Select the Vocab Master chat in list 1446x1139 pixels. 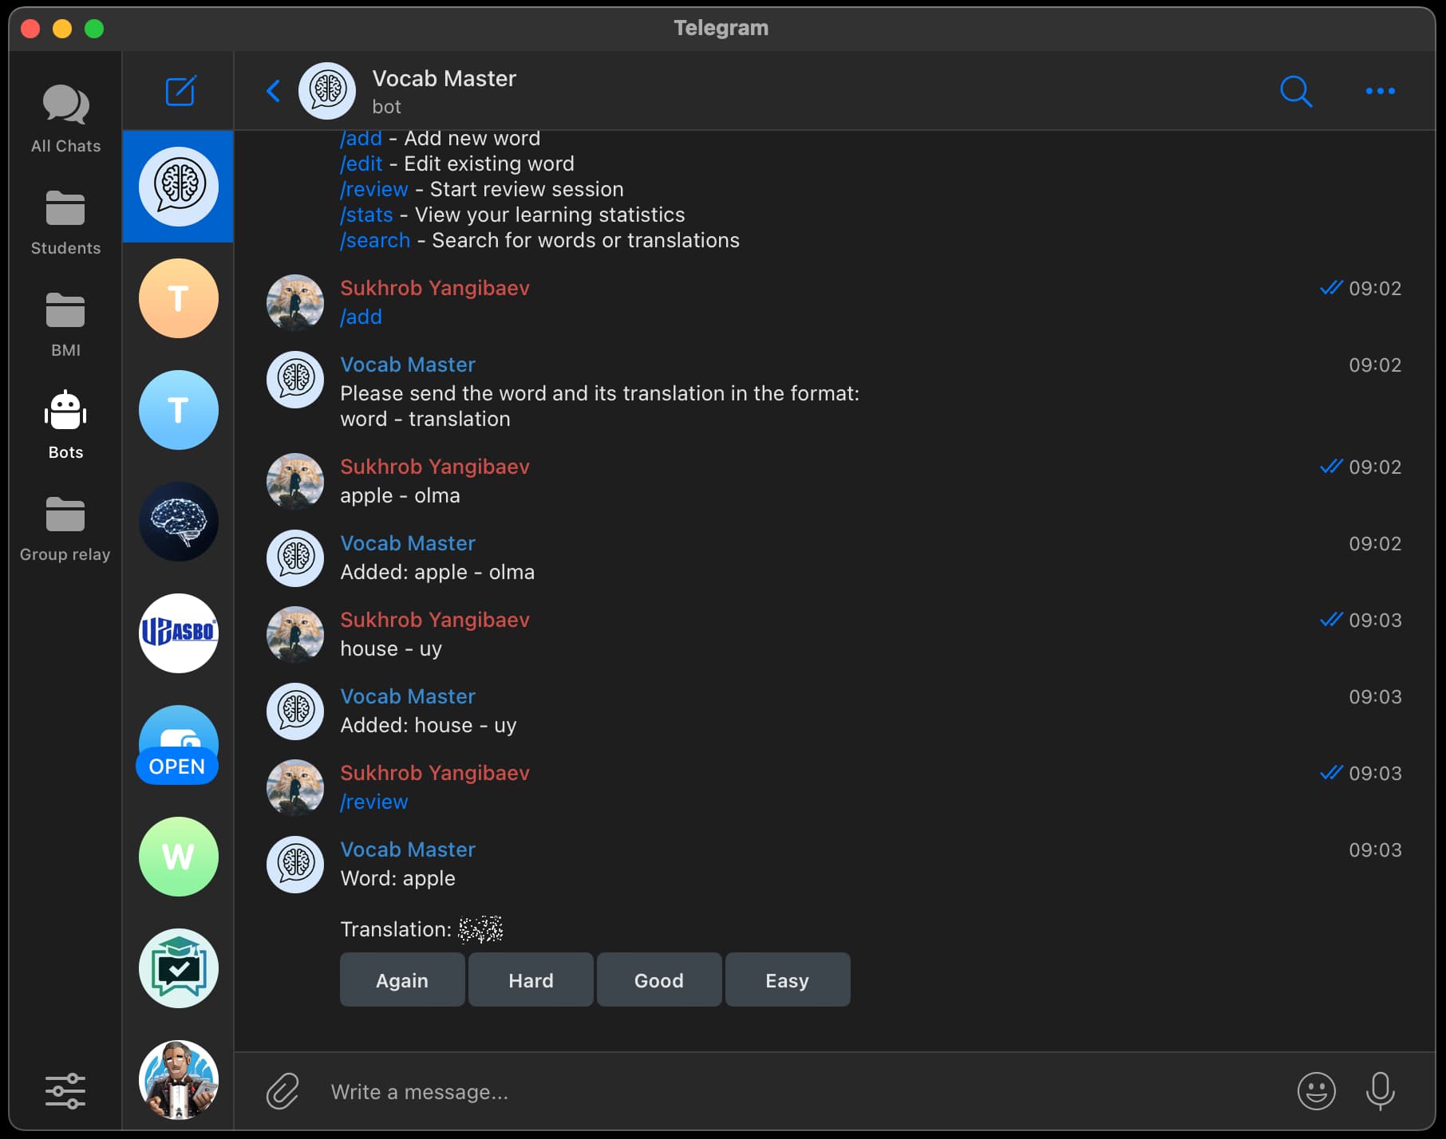178,187
